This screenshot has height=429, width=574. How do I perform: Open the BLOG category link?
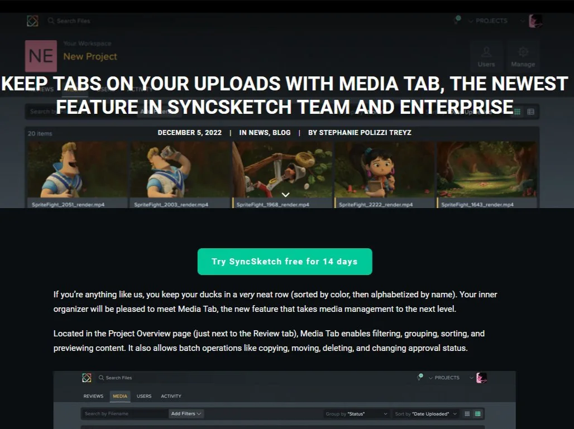click(x=281, y=132)
